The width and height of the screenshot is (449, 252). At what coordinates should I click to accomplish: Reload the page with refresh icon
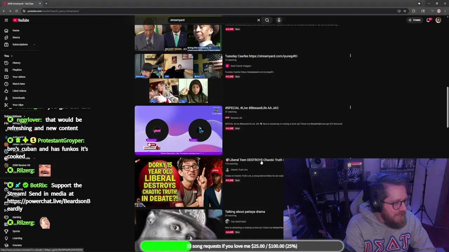click(16, 11)
